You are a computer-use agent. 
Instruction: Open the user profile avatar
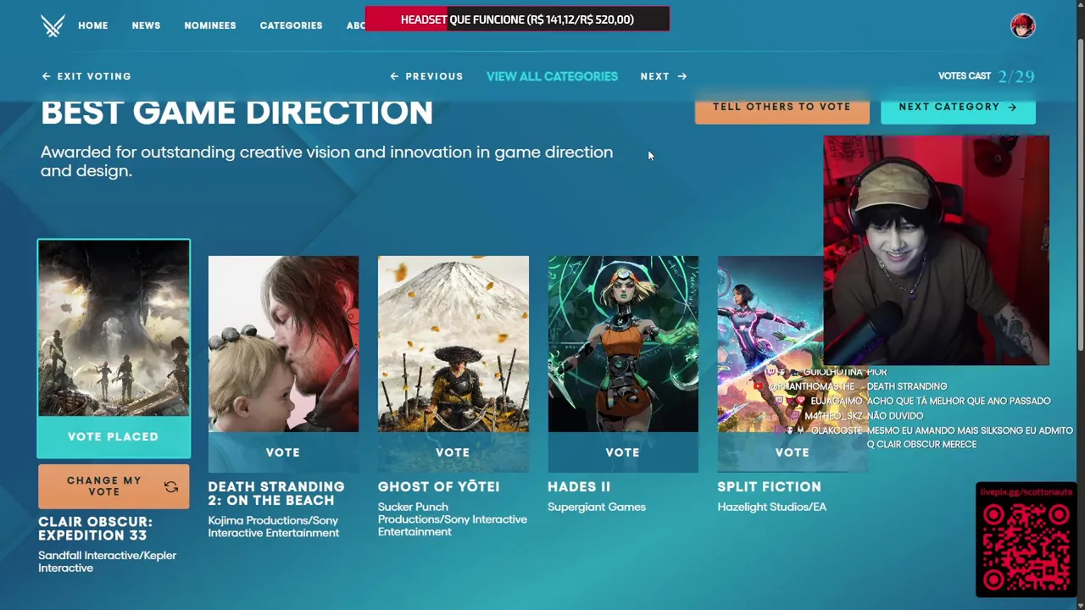1023,25
